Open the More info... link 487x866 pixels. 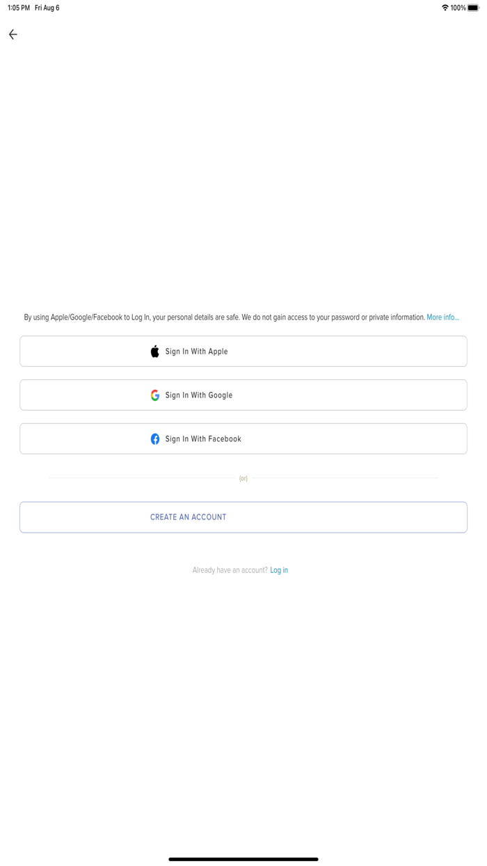pyautogui.click(x=442, y=317)
